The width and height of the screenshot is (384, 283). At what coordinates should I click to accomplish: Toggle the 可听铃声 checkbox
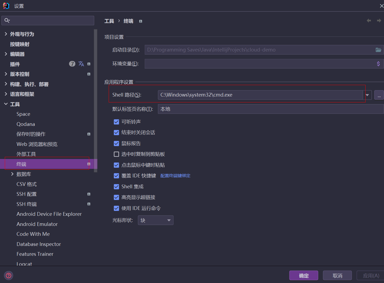point(116,122)
